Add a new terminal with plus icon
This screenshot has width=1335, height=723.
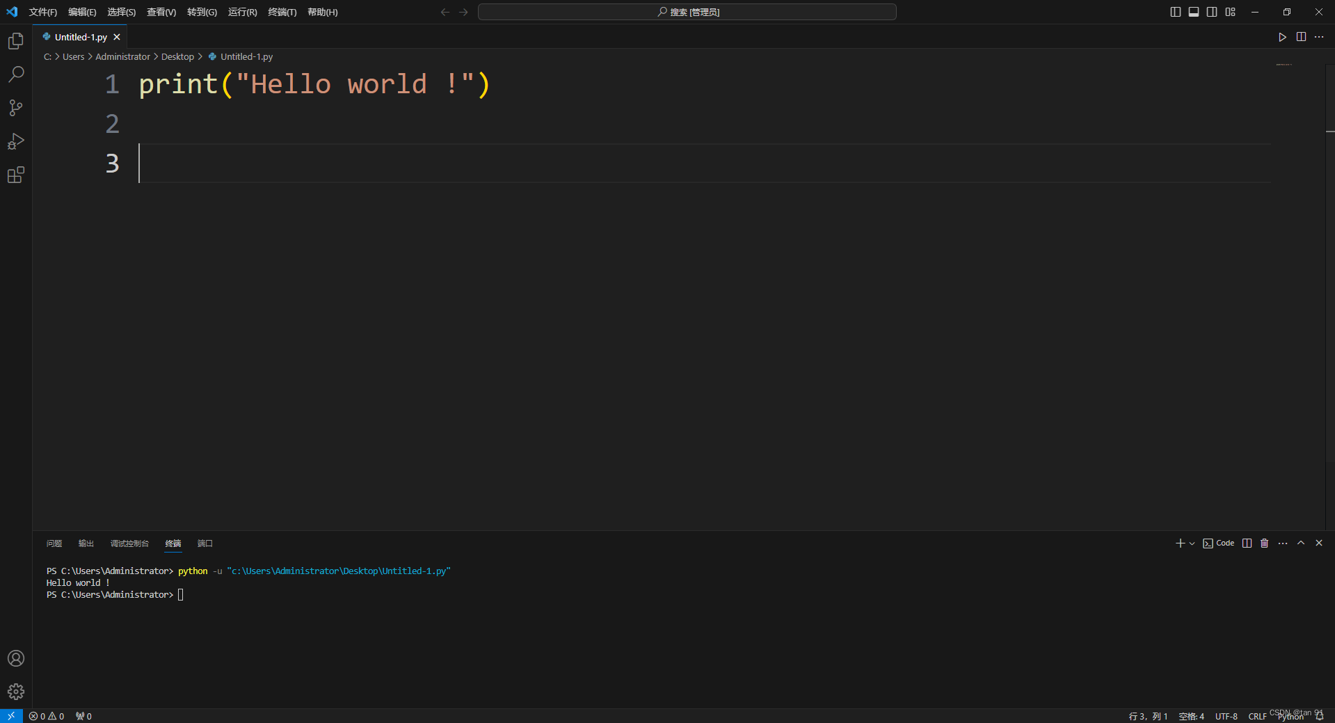[1180, 543]
